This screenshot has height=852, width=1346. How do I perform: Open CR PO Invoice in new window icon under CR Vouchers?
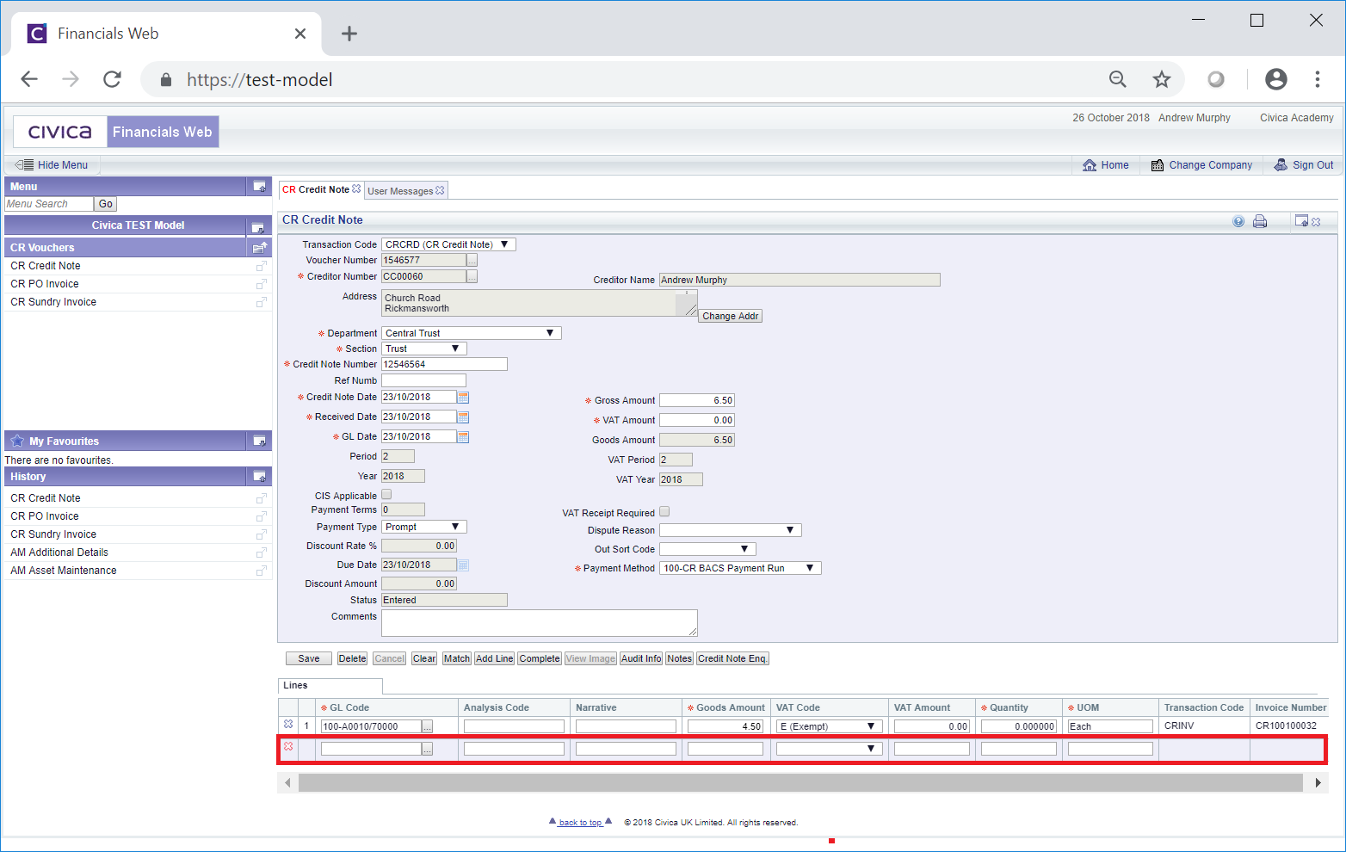(261, 284)
